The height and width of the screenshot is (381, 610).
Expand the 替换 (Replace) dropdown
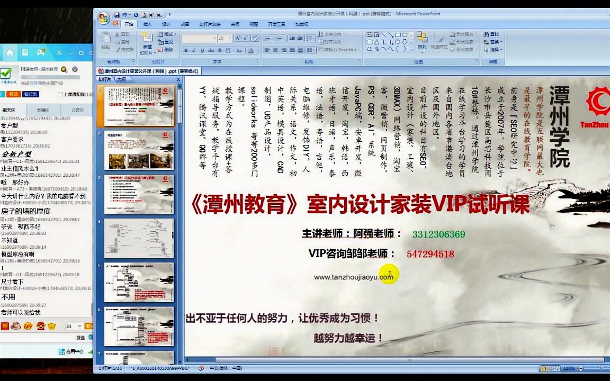(x=501, y=41)
